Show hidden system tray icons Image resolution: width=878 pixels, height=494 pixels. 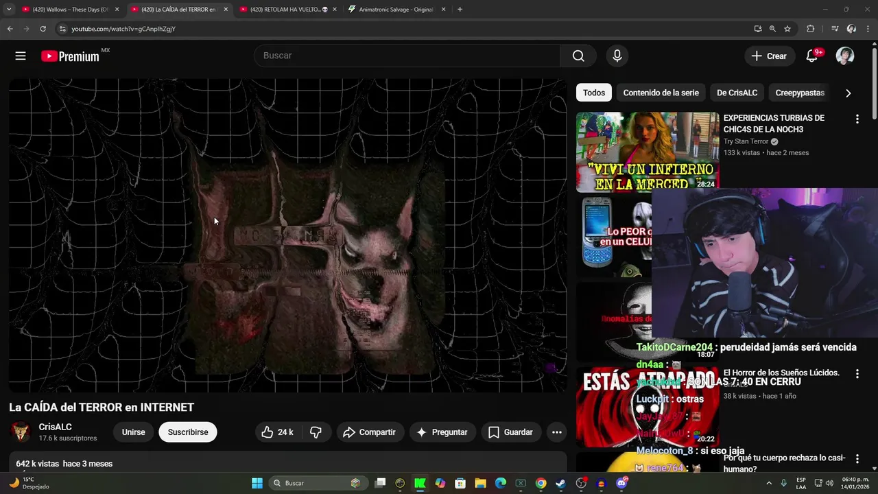pos(768,483)
